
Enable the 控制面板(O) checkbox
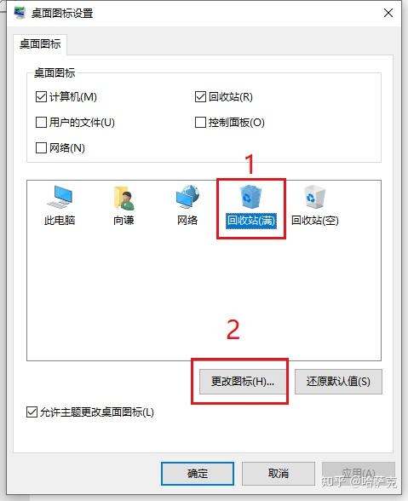[x=200, y=122]
